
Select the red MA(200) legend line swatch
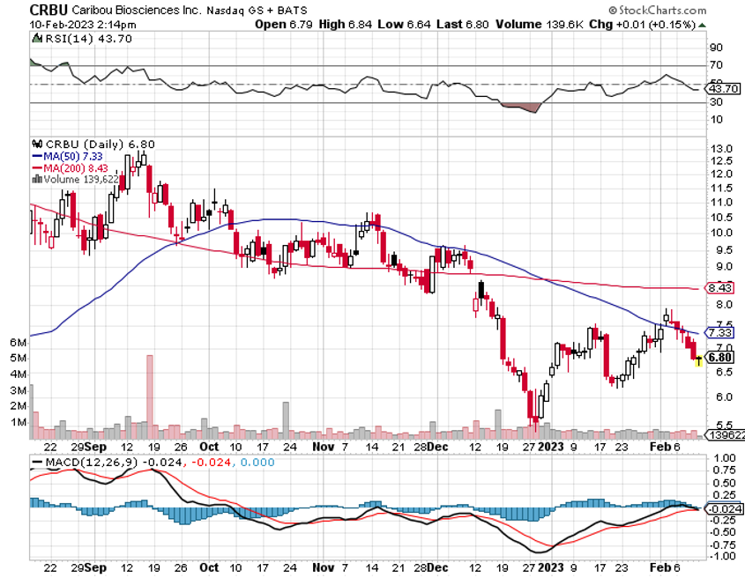pyautogui.click(x=37, y=168)
